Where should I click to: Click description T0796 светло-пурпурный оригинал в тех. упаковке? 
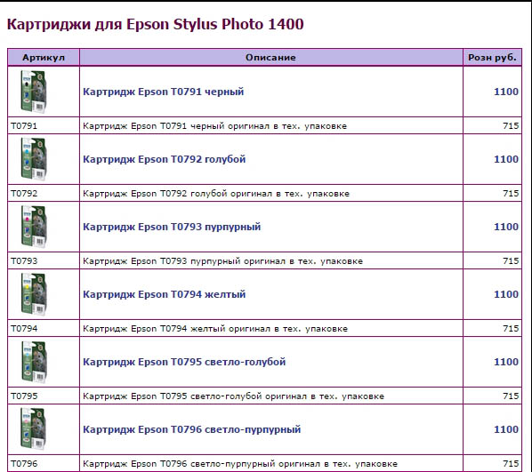pos(240,463)
